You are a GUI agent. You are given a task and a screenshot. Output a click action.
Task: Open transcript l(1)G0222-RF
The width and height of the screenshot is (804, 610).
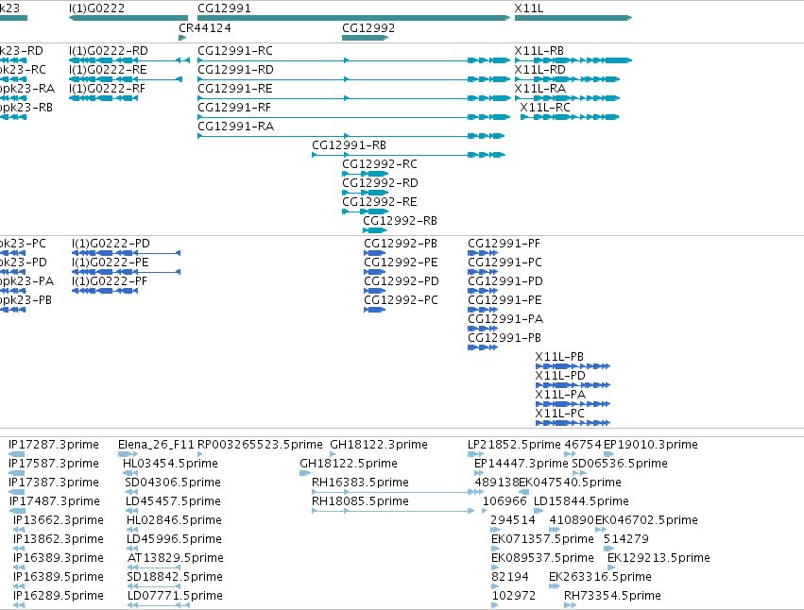tap(103, 98)
